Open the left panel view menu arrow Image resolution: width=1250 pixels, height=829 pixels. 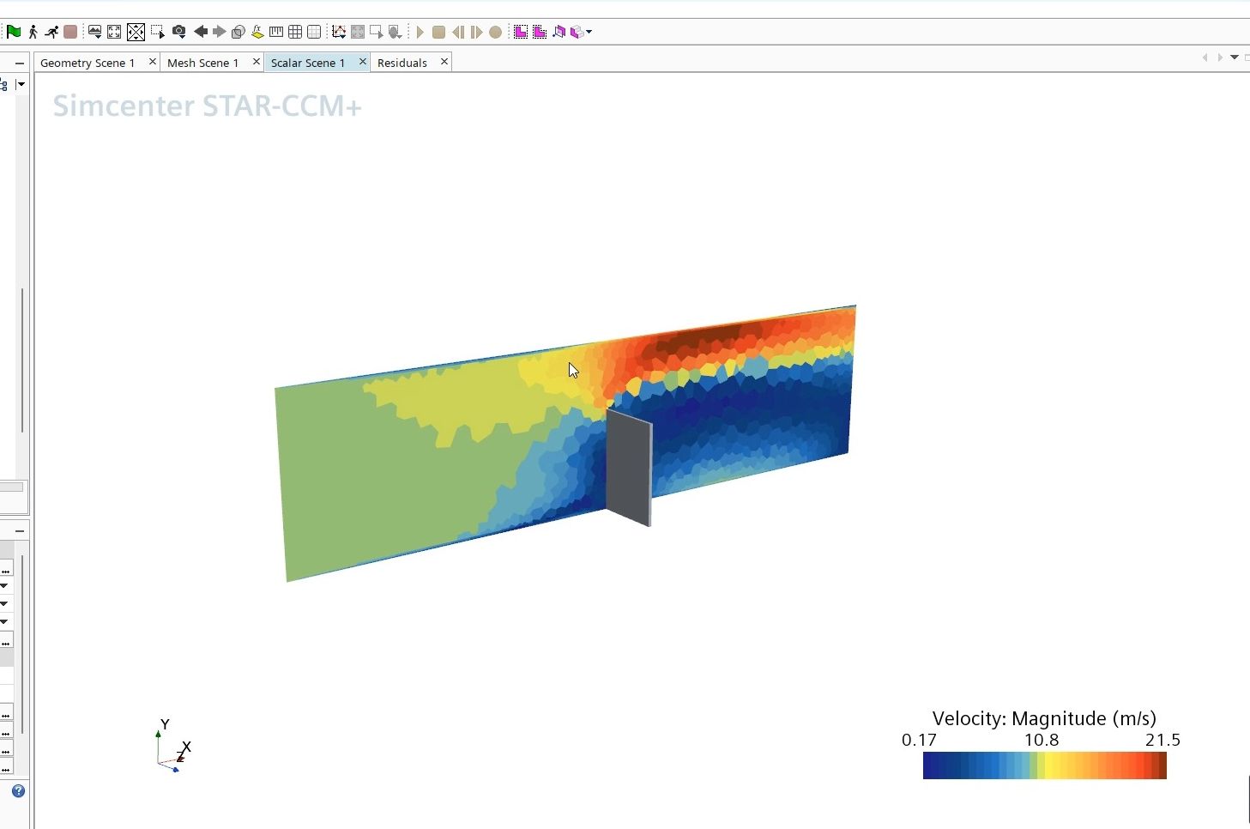[21, 84]
